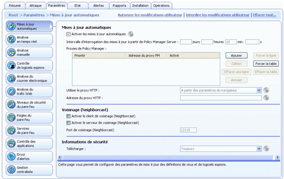Click lock icon beside Activer les mises à jour
284x179 pixels.
[x=131, y=34]
